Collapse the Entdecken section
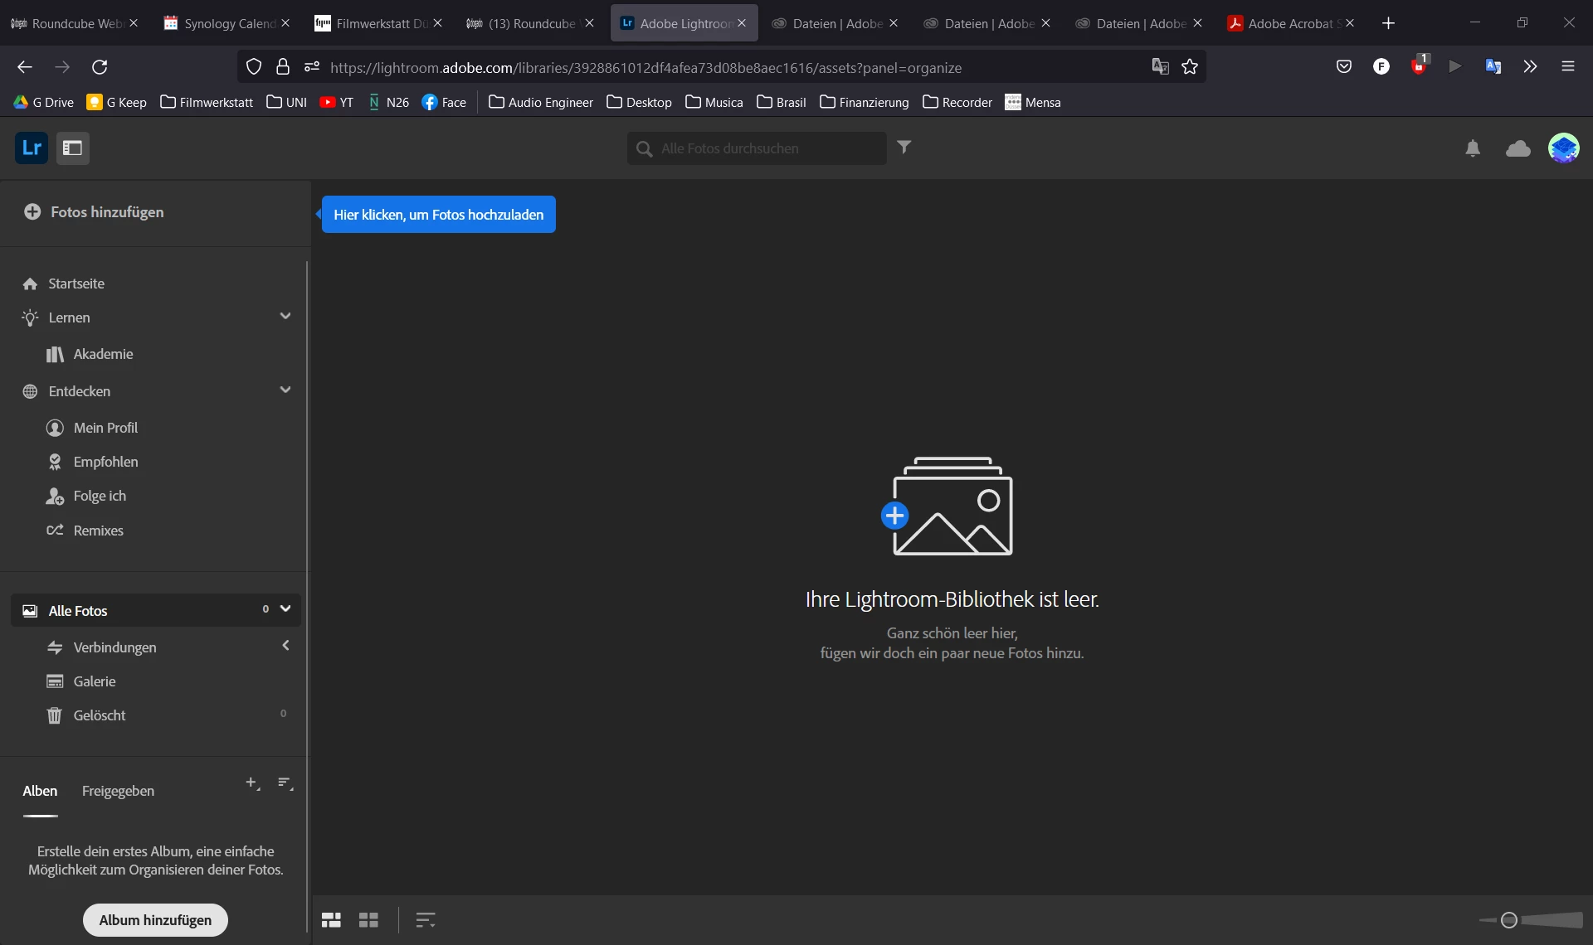Viewport: 1593px width, 945px height. click(x=285, y=390)
